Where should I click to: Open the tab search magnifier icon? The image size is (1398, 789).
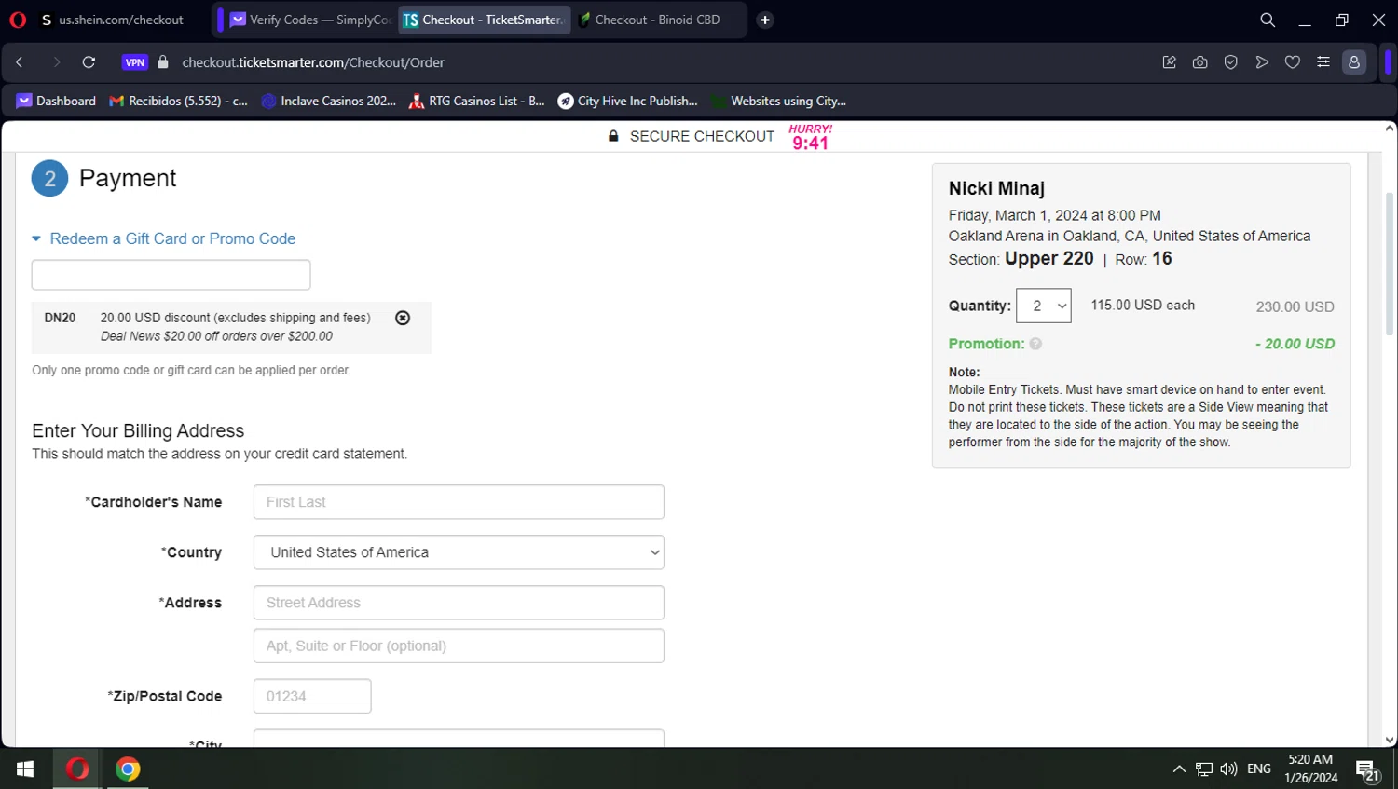(1268, 20)
